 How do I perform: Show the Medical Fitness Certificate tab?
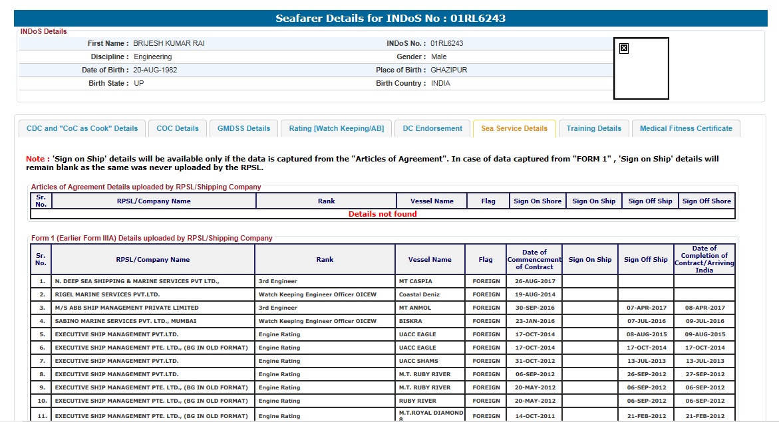pyautogui.click(x=686, y=129)
